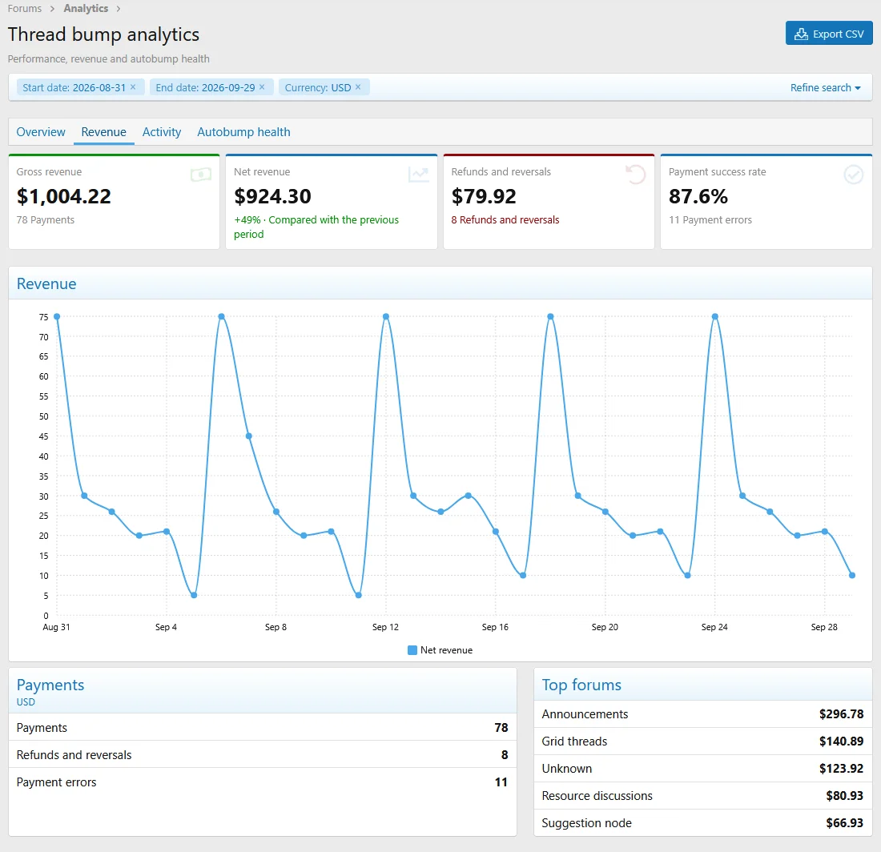This screenshot has height=852, width=881.
Task: Open the Activity tab
Action: (x=162, y=132)
